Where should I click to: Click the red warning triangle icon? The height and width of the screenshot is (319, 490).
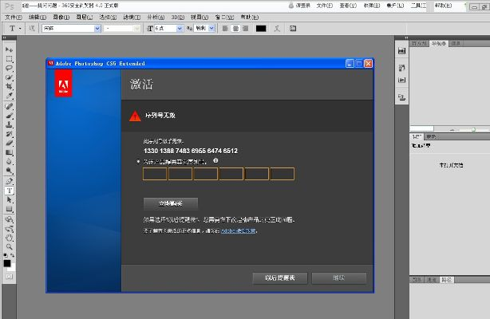134,116
